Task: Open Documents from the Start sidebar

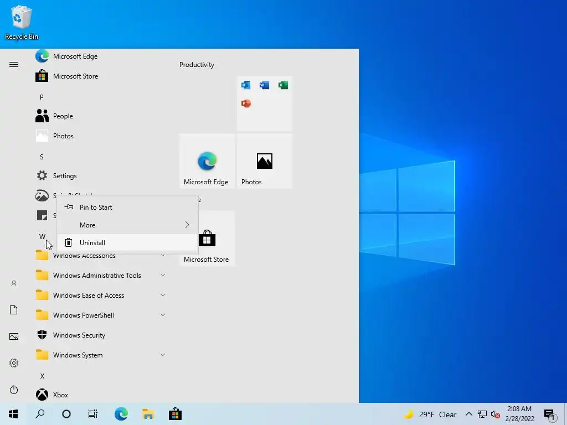Action: (14, 310)
